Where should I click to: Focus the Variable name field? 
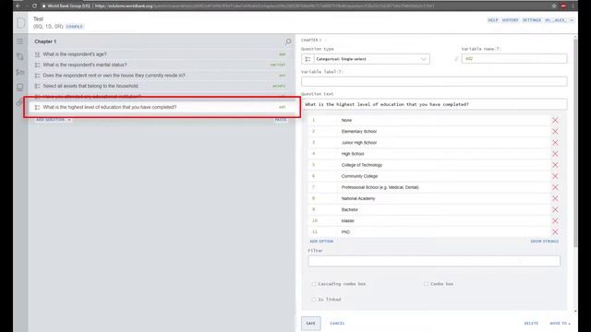514,59
